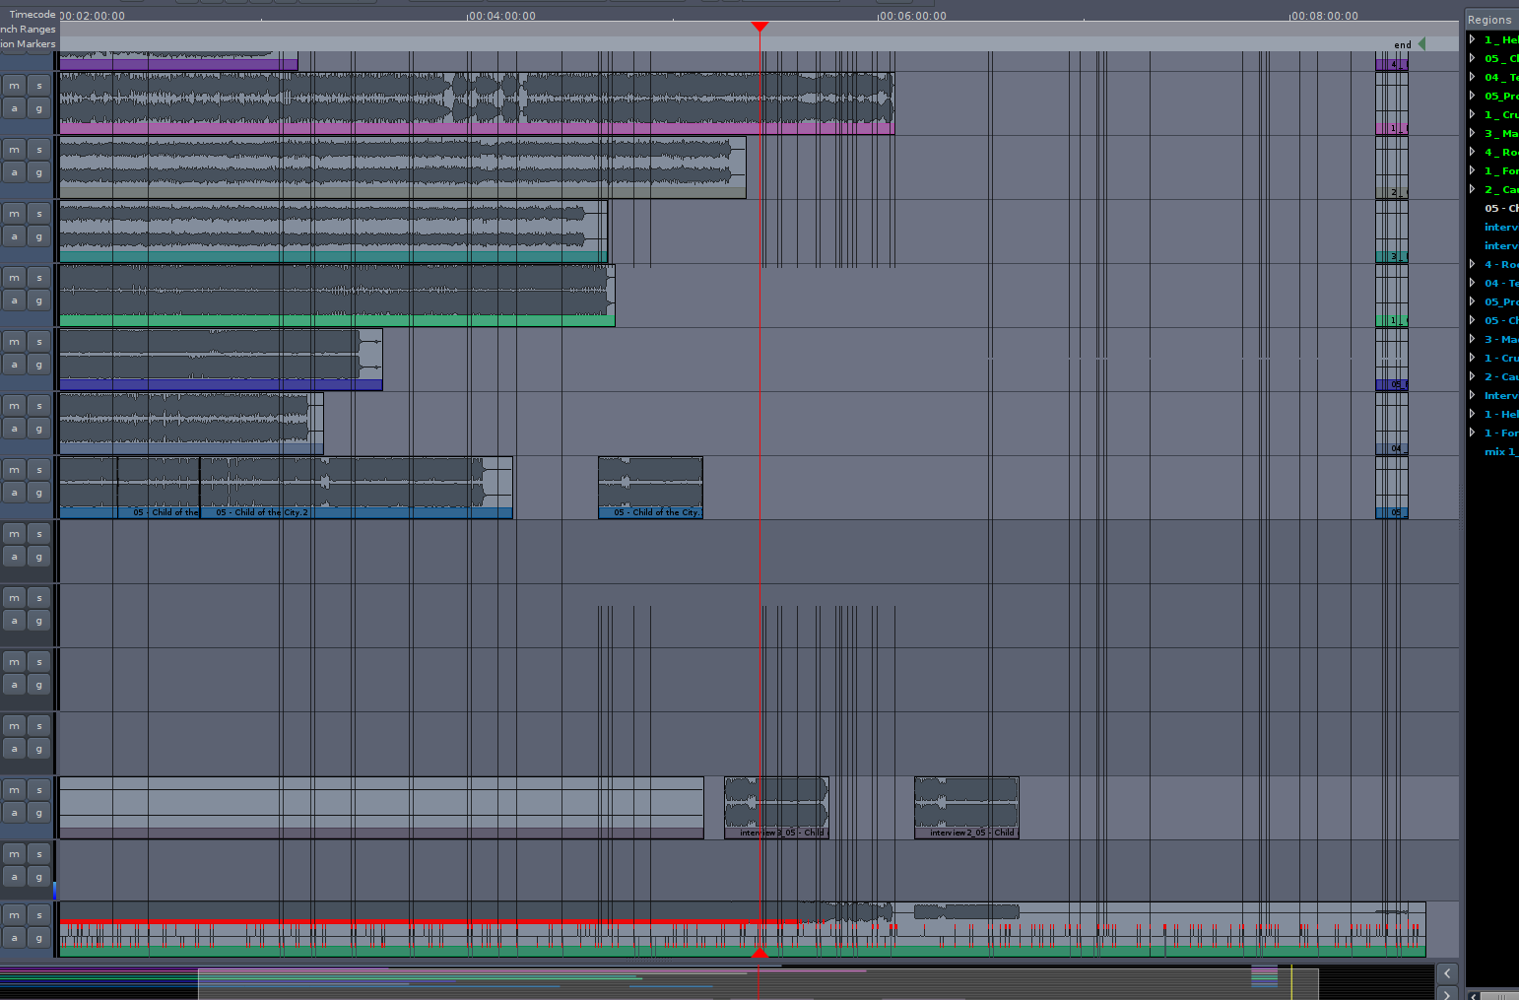Open automation button on the teal-region track
This screenshot has width=1519, height=1000.
coord(14,236)
